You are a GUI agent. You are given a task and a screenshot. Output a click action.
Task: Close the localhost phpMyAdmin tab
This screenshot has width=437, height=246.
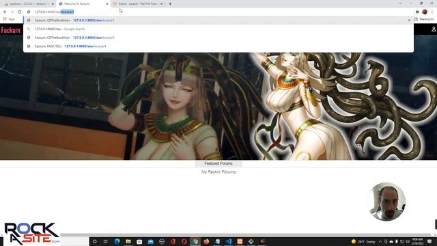click(53, 4)
